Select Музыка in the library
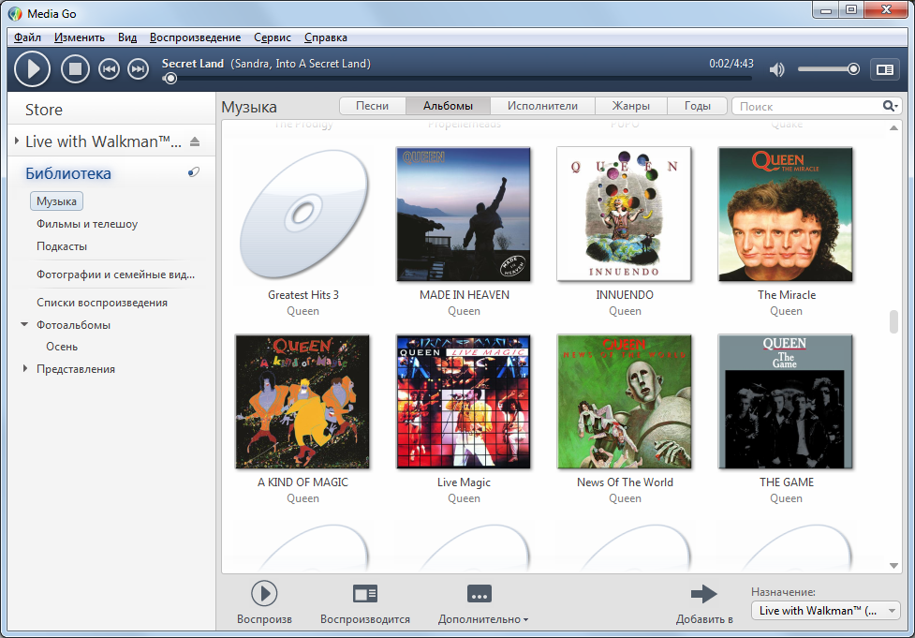 (x=56, y=200)
